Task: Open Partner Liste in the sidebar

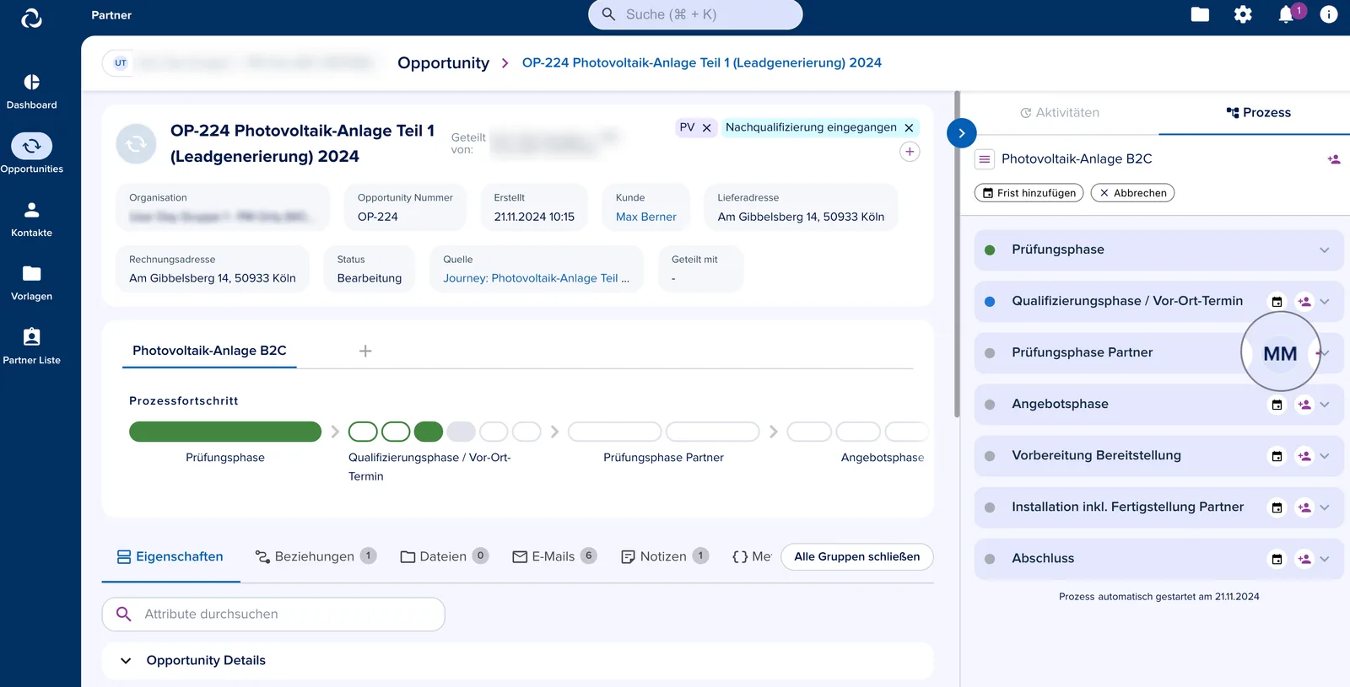Action: tap(32, 346)
